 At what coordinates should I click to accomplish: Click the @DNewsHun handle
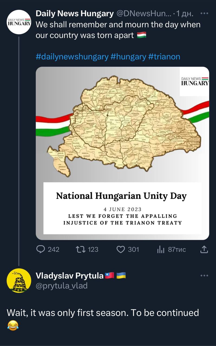(145, 13)
